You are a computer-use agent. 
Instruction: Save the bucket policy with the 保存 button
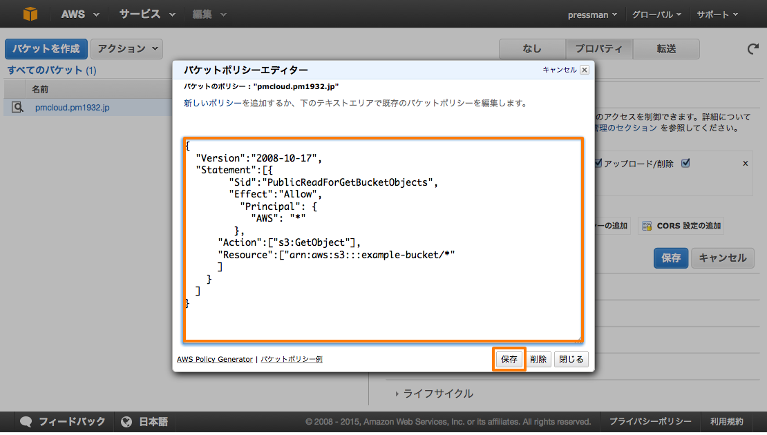coord(509,359)
